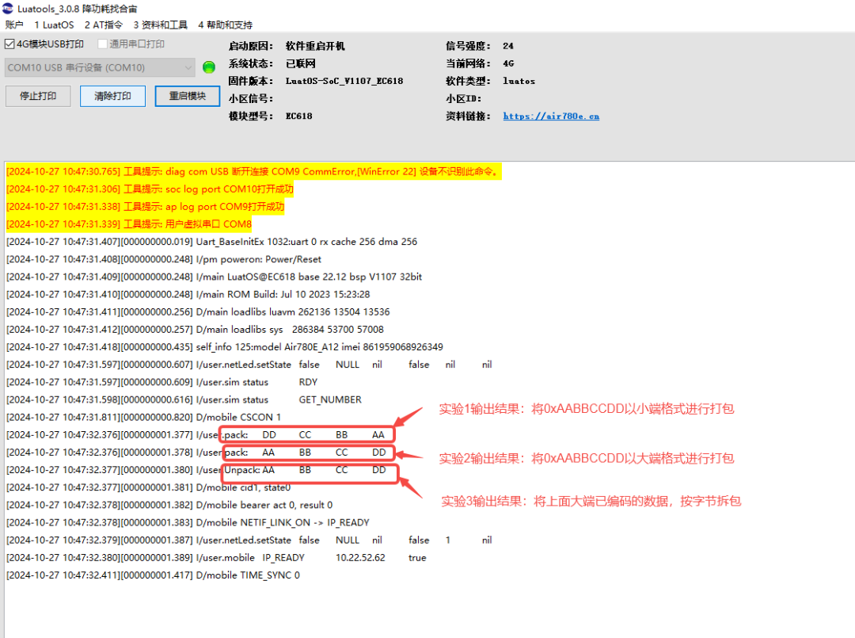
Task: Open the 1 LuatOS menu
Action: [54, 25]
